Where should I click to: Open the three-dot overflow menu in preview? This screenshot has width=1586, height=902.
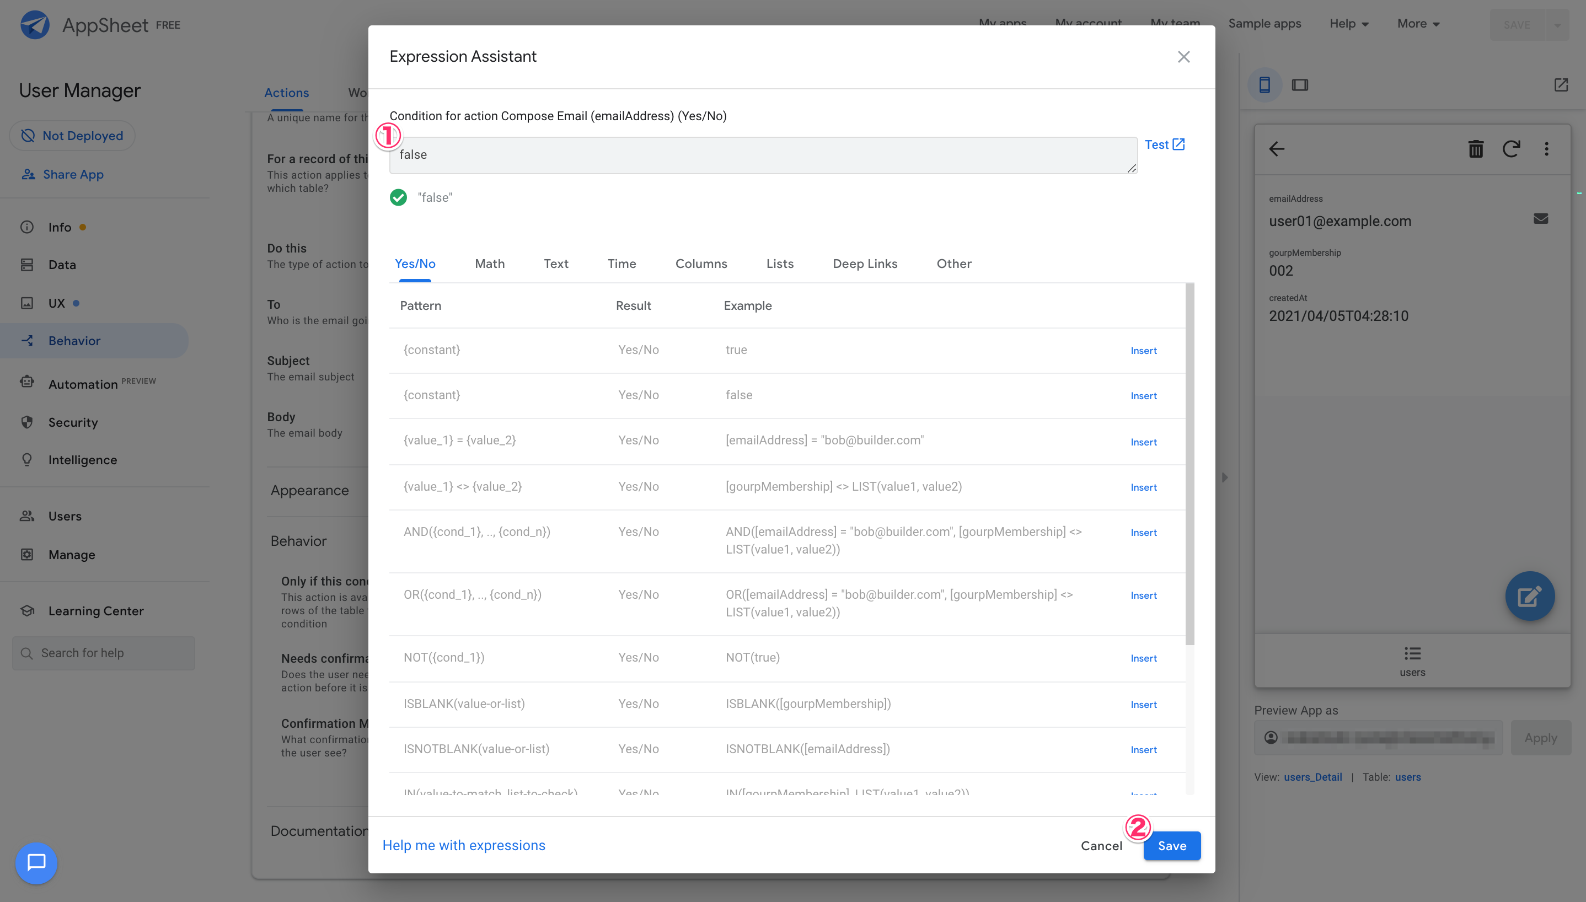point(1546,149)
